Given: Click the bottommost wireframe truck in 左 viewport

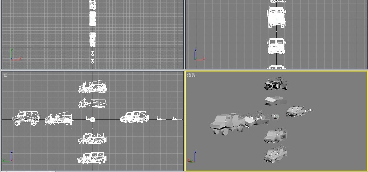Looking at the screenshot, I should tap(92, 158).
